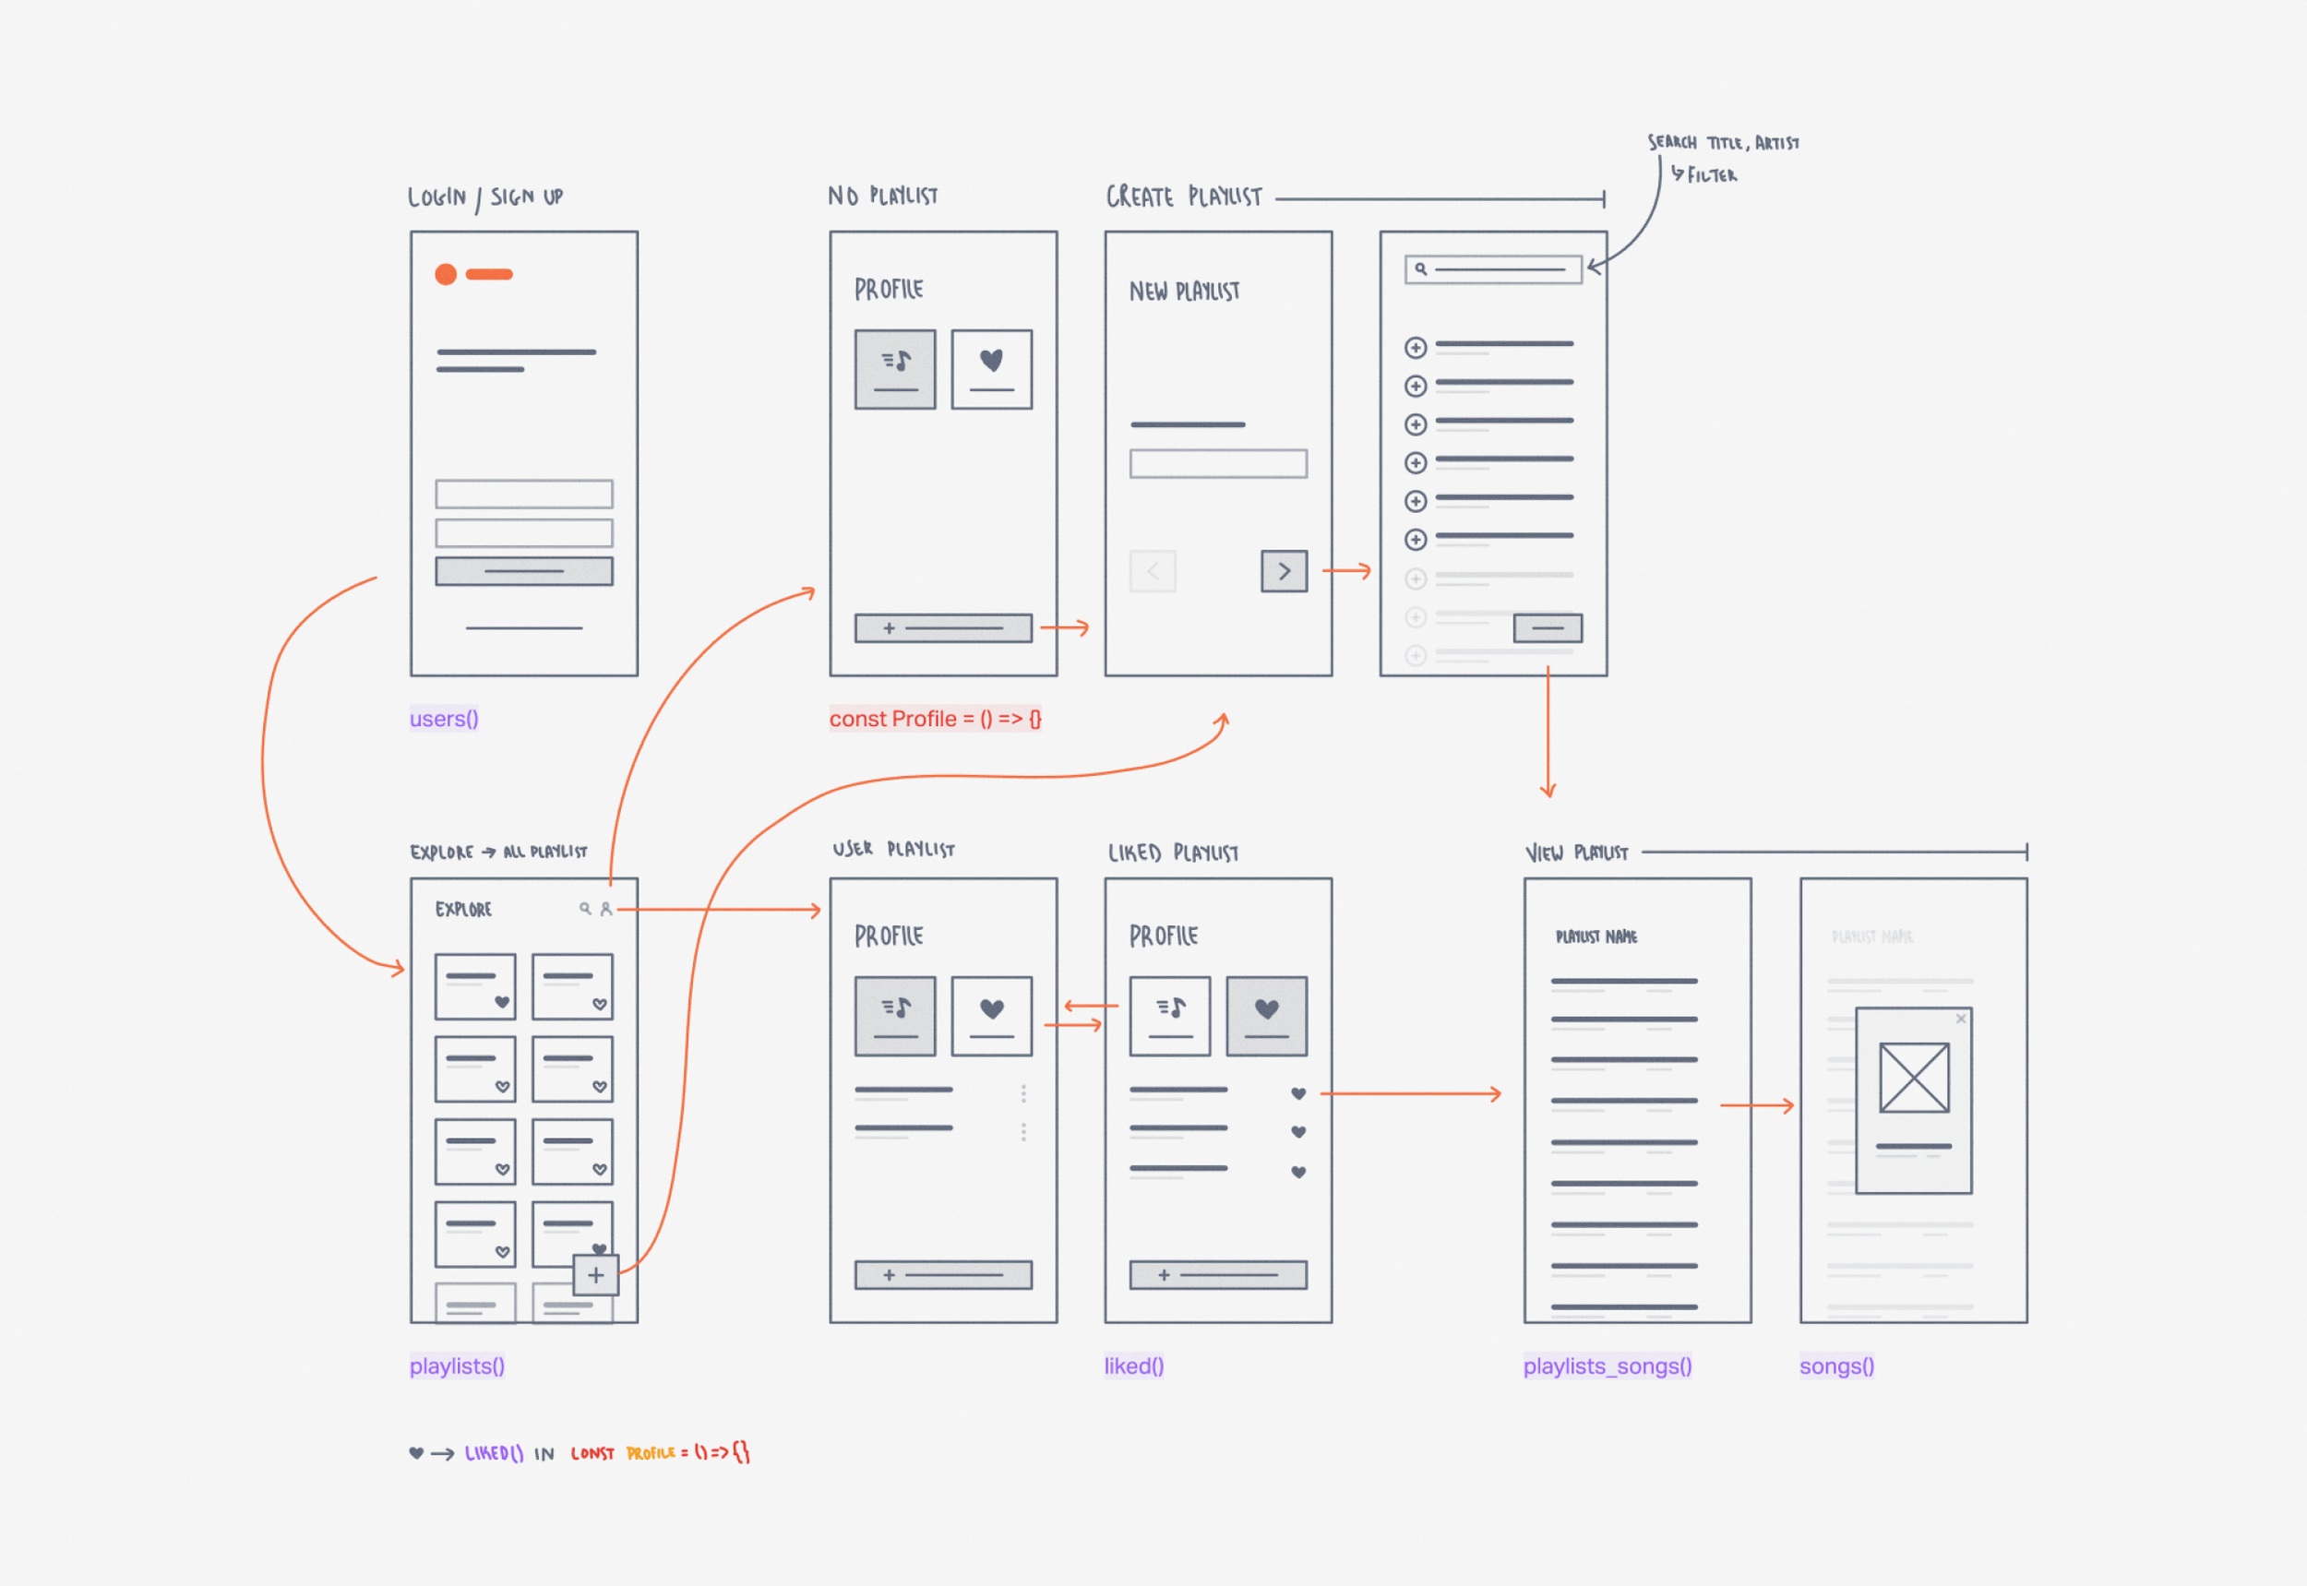The width and height of the screenshot is (2307, 1586).
Task: Click the search icon in Explore header
Action: tap(584, 908)
